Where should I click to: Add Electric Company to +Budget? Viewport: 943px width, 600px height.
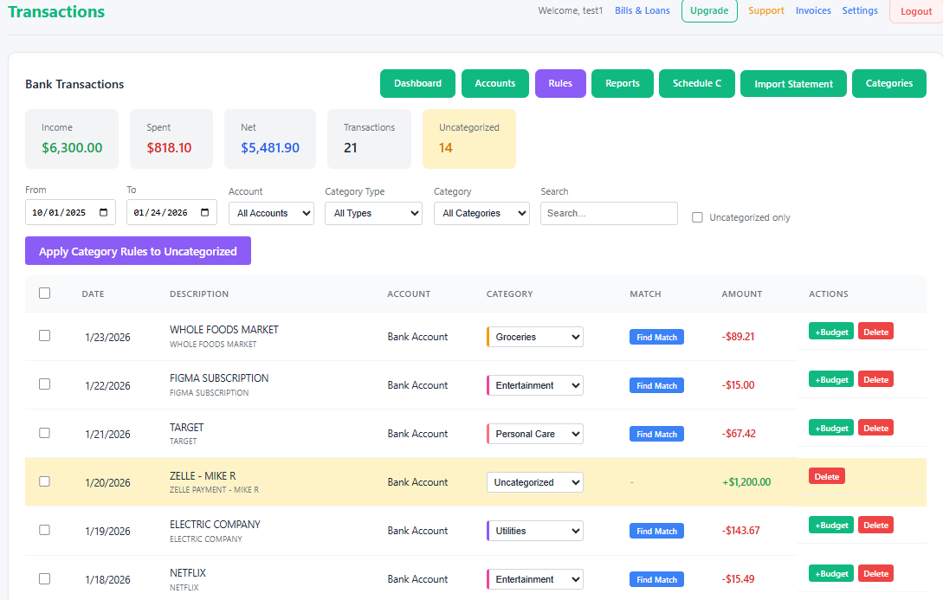click(x=831, y=525)
